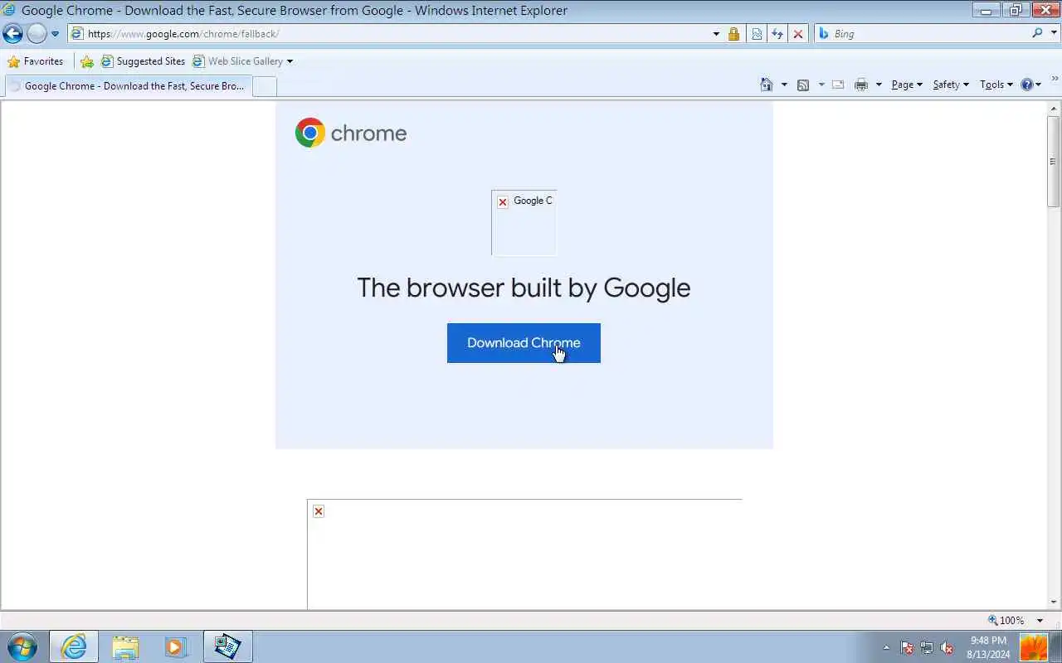Refresh the page with the arrows icon
1062x663 pixels.
coord(777,34)
